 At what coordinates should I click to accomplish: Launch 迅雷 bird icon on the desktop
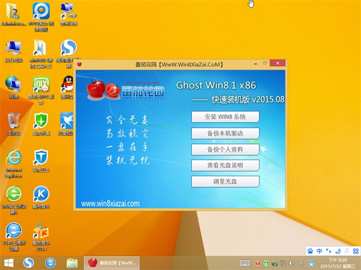pyautogui.click(x=68, y=121)
